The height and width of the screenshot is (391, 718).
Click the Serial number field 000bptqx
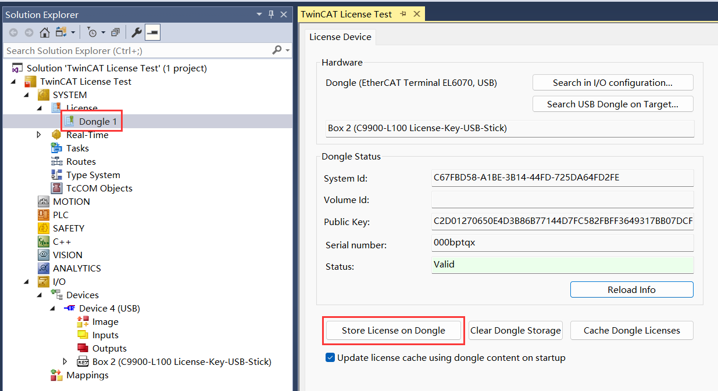pyautogui.click(x=563, y=242)
